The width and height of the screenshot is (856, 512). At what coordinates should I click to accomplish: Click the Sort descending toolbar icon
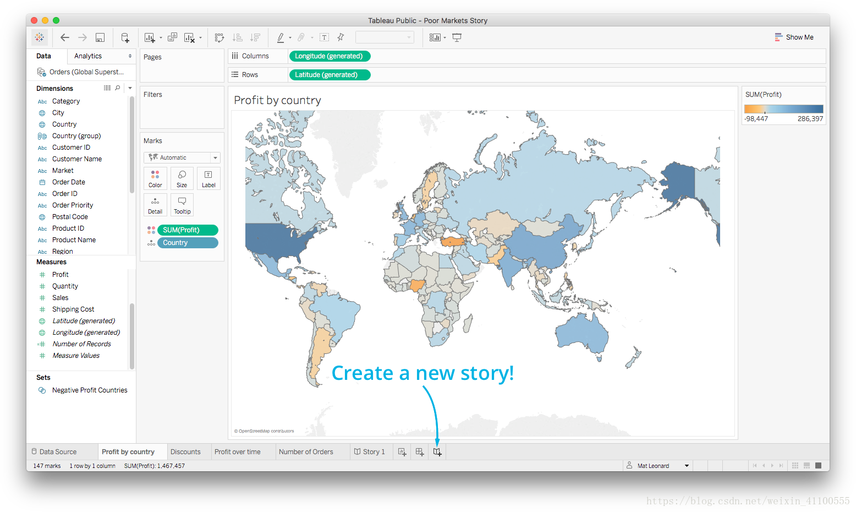coord(255,37)
